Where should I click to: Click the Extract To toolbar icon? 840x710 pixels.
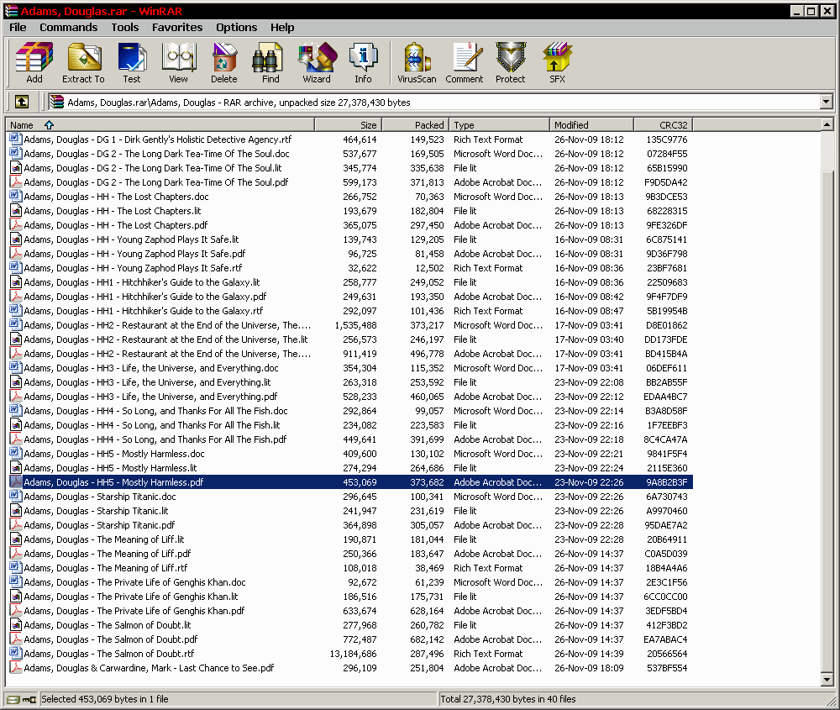83,63
